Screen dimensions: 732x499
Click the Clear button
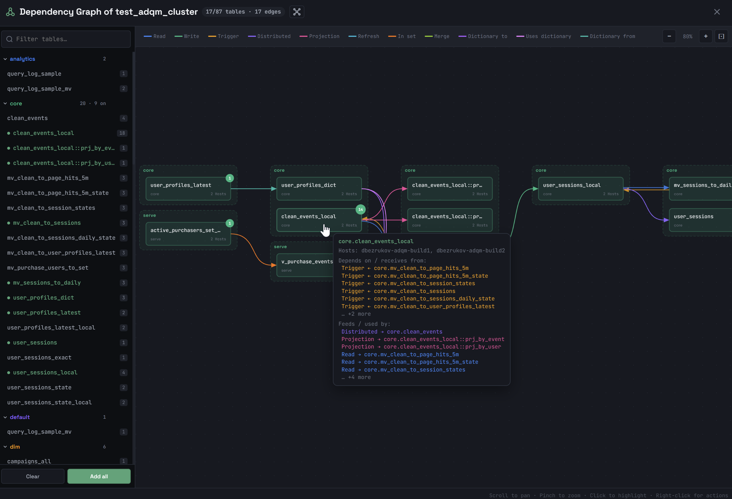[33, 476]
